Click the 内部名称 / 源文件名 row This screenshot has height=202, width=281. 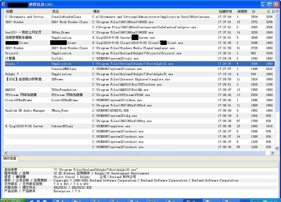pos(140,187)
